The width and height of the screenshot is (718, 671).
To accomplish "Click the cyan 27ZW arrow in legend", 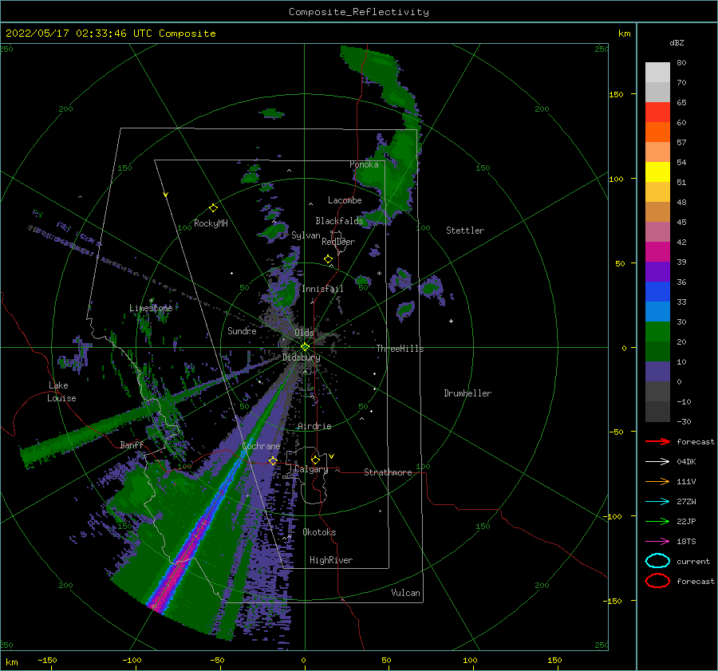I will (x=657, y=502).
